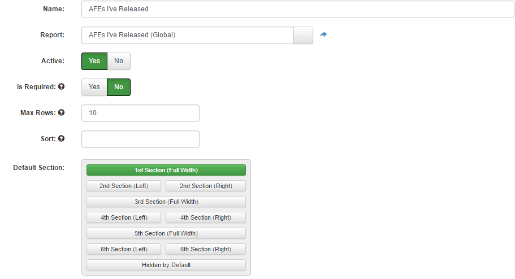Viewport: 515px width, 279px height.
Task: Set Is Required to No
Action: pyautogui.click(x=119, y=87)
